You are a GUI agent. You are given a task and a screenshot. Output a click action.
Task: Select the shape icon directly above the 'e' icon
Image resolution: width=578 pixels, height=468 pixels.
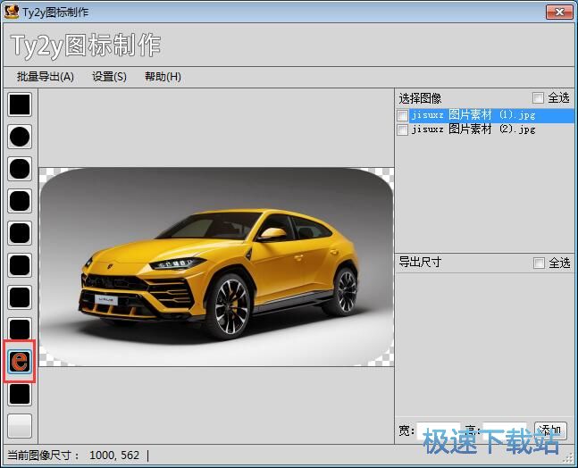20,330
